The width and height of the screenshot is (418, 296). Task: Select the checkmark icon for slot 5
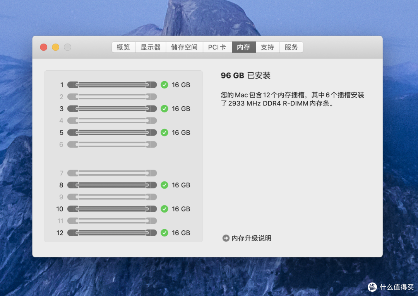(x=164, y=133)
